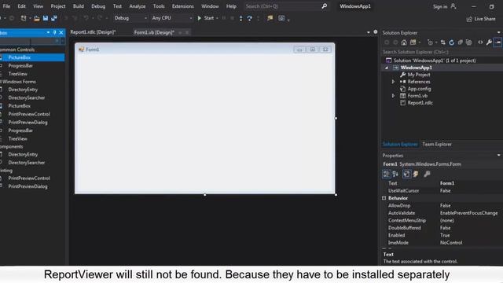The height and width of the screenshot is (283, 503).
Task: Click the Enabled property value True
Action: click(x=445, y=235)
